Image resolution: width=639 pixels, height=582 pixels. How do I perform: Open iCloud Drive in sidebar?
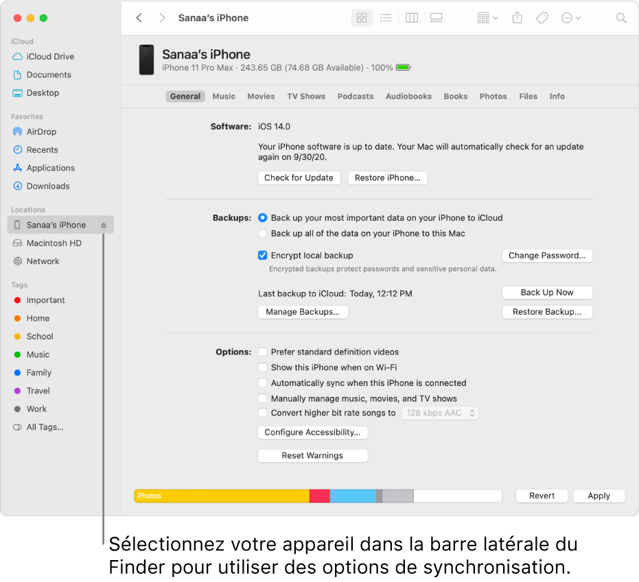point(44,57)
